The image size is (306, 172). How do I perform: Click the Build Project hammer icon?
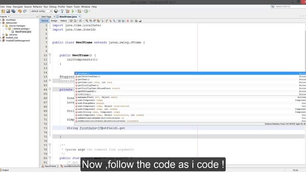click(62, 11)
